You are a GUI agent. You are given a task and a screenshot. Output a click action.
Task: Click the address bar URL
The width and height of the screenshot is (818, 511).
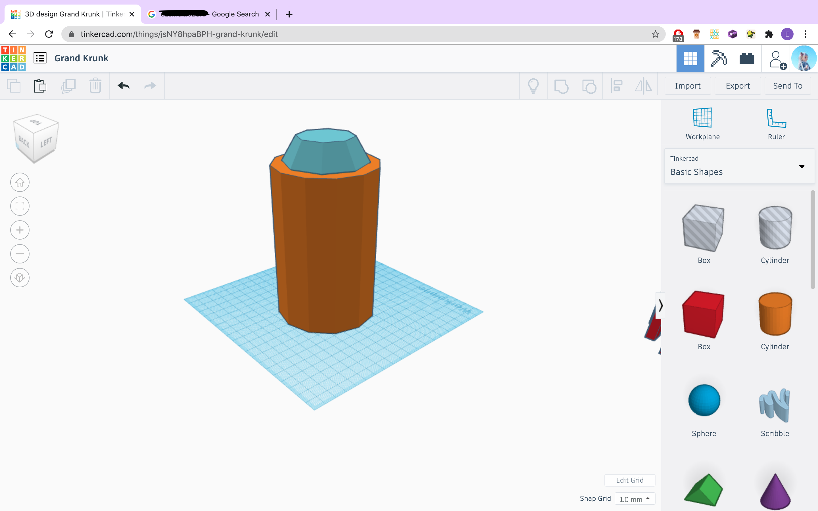click(179, 34)
